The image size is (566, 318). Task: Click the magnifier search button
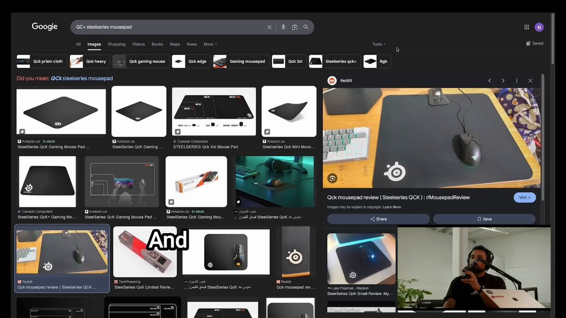click(x=306, y=27)
